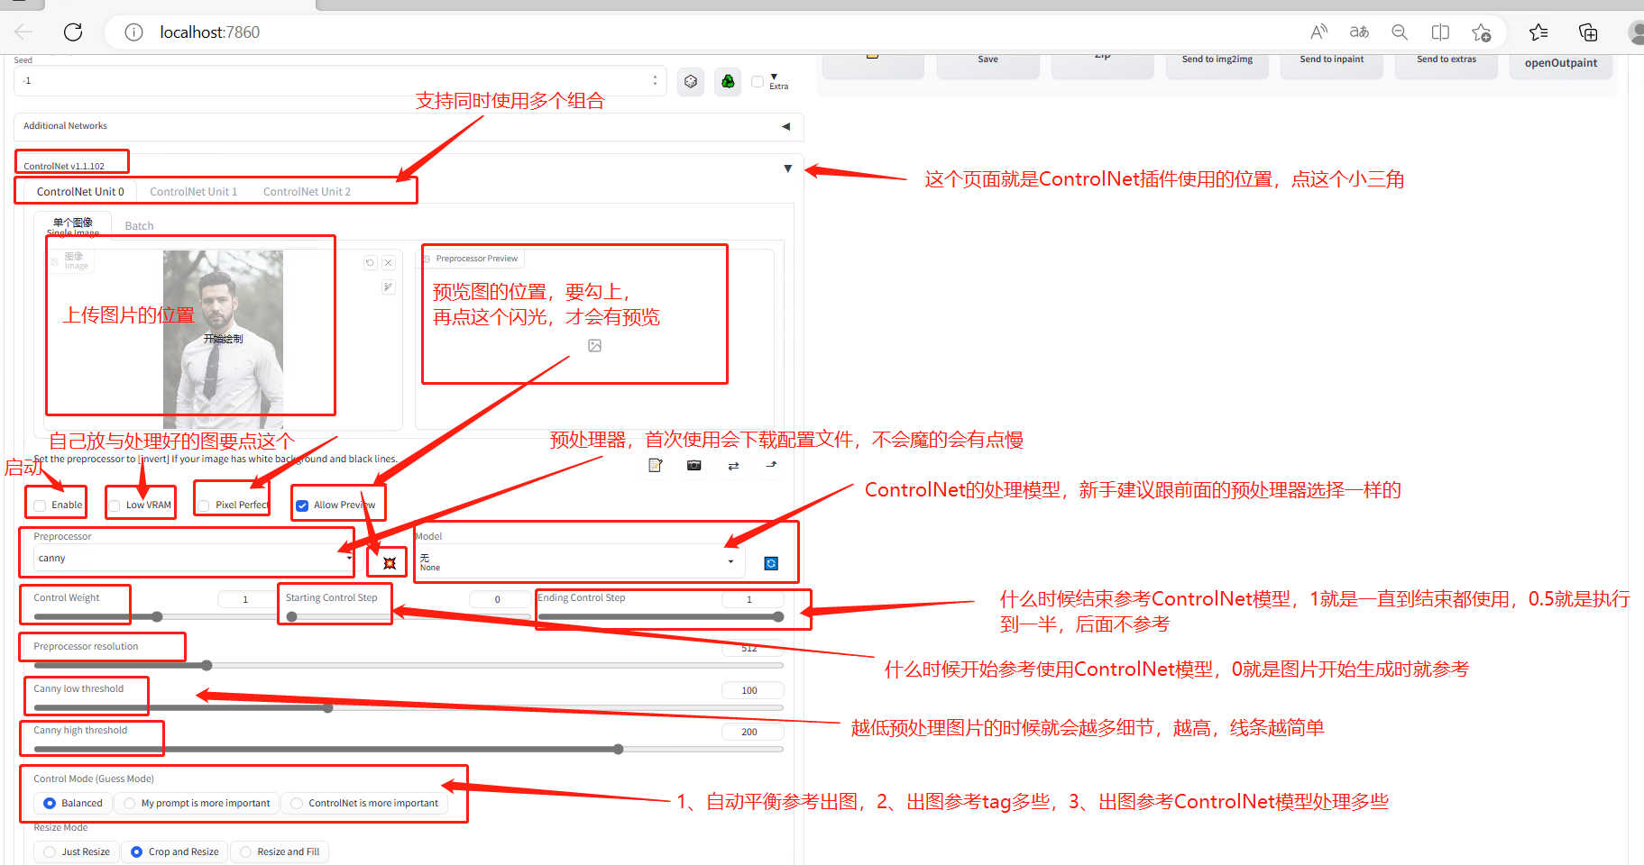
Task: Click the dice icon to randomize seed
Action: (x=691, y=82)
